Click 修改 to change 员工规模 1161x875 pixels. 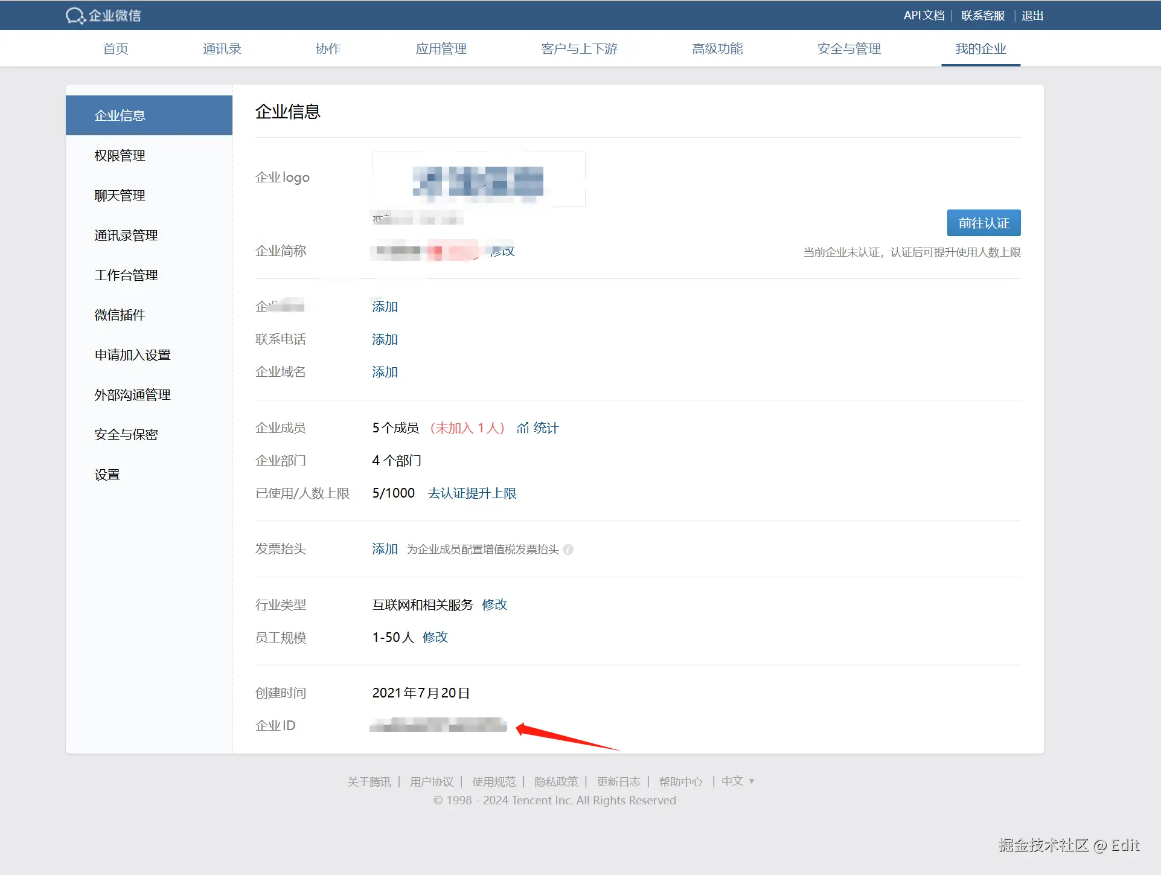(435, 637)
